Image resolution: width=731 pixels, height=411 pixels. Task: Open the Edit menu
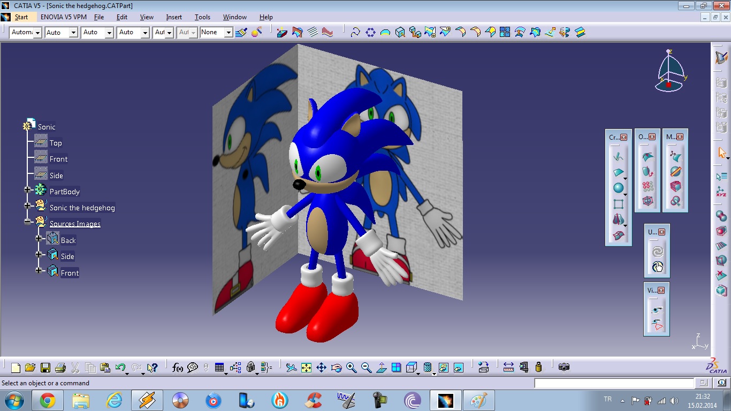coord(122,17)
